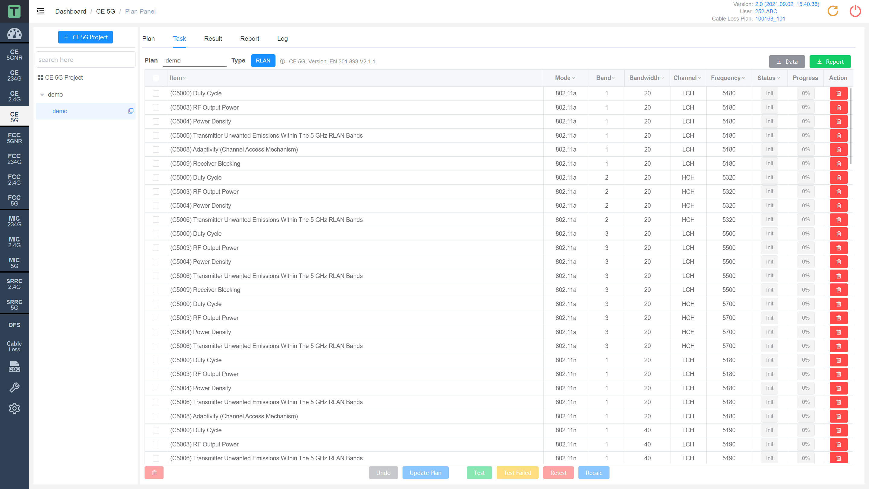Download data with the Data button
This screenshot has height=489, width=869.
[x=787, y=62]
